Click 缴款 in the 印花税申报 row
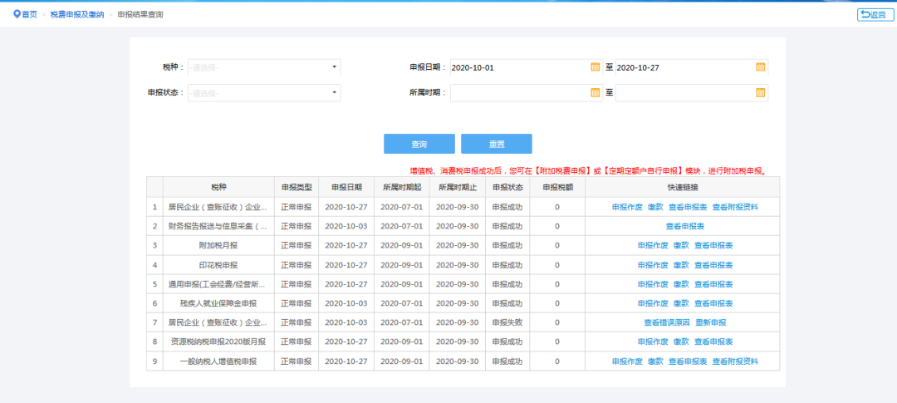 [x=681, y=265]
